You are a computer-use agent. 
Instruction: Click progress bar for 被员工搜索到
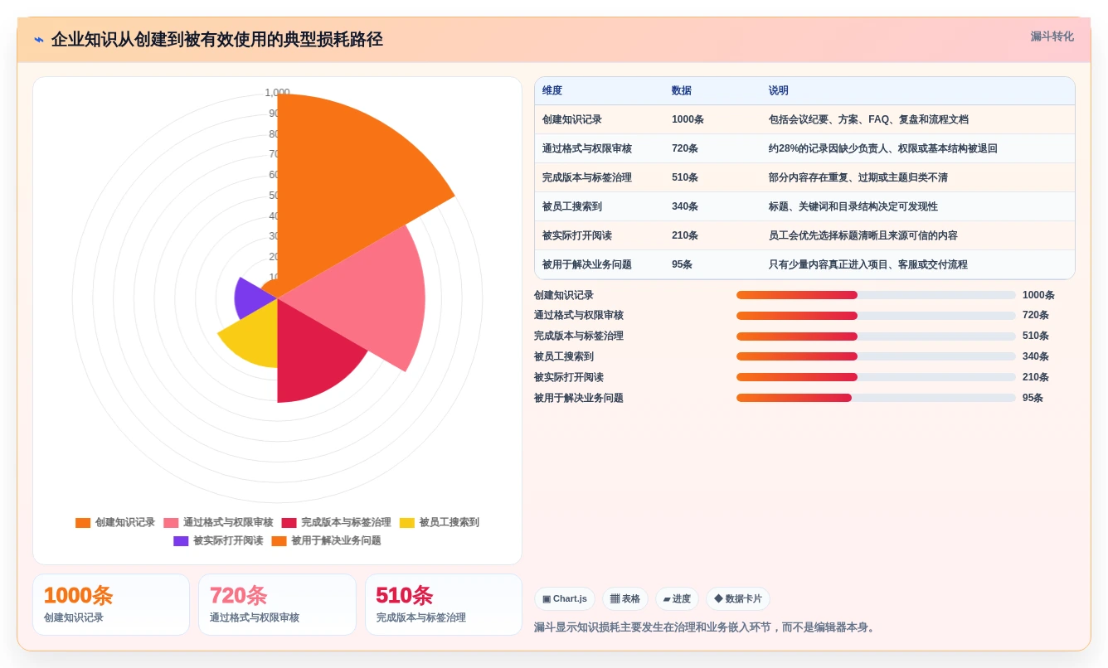click(876, 356)
